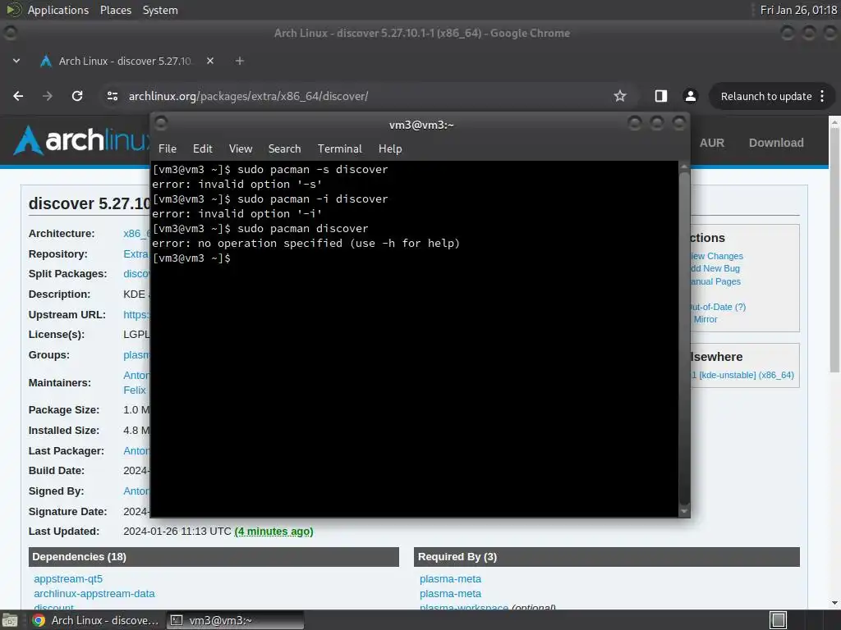Click the terminal prompt line
The width and height of the screenshot is (841, 630).
tap(191, 258)
